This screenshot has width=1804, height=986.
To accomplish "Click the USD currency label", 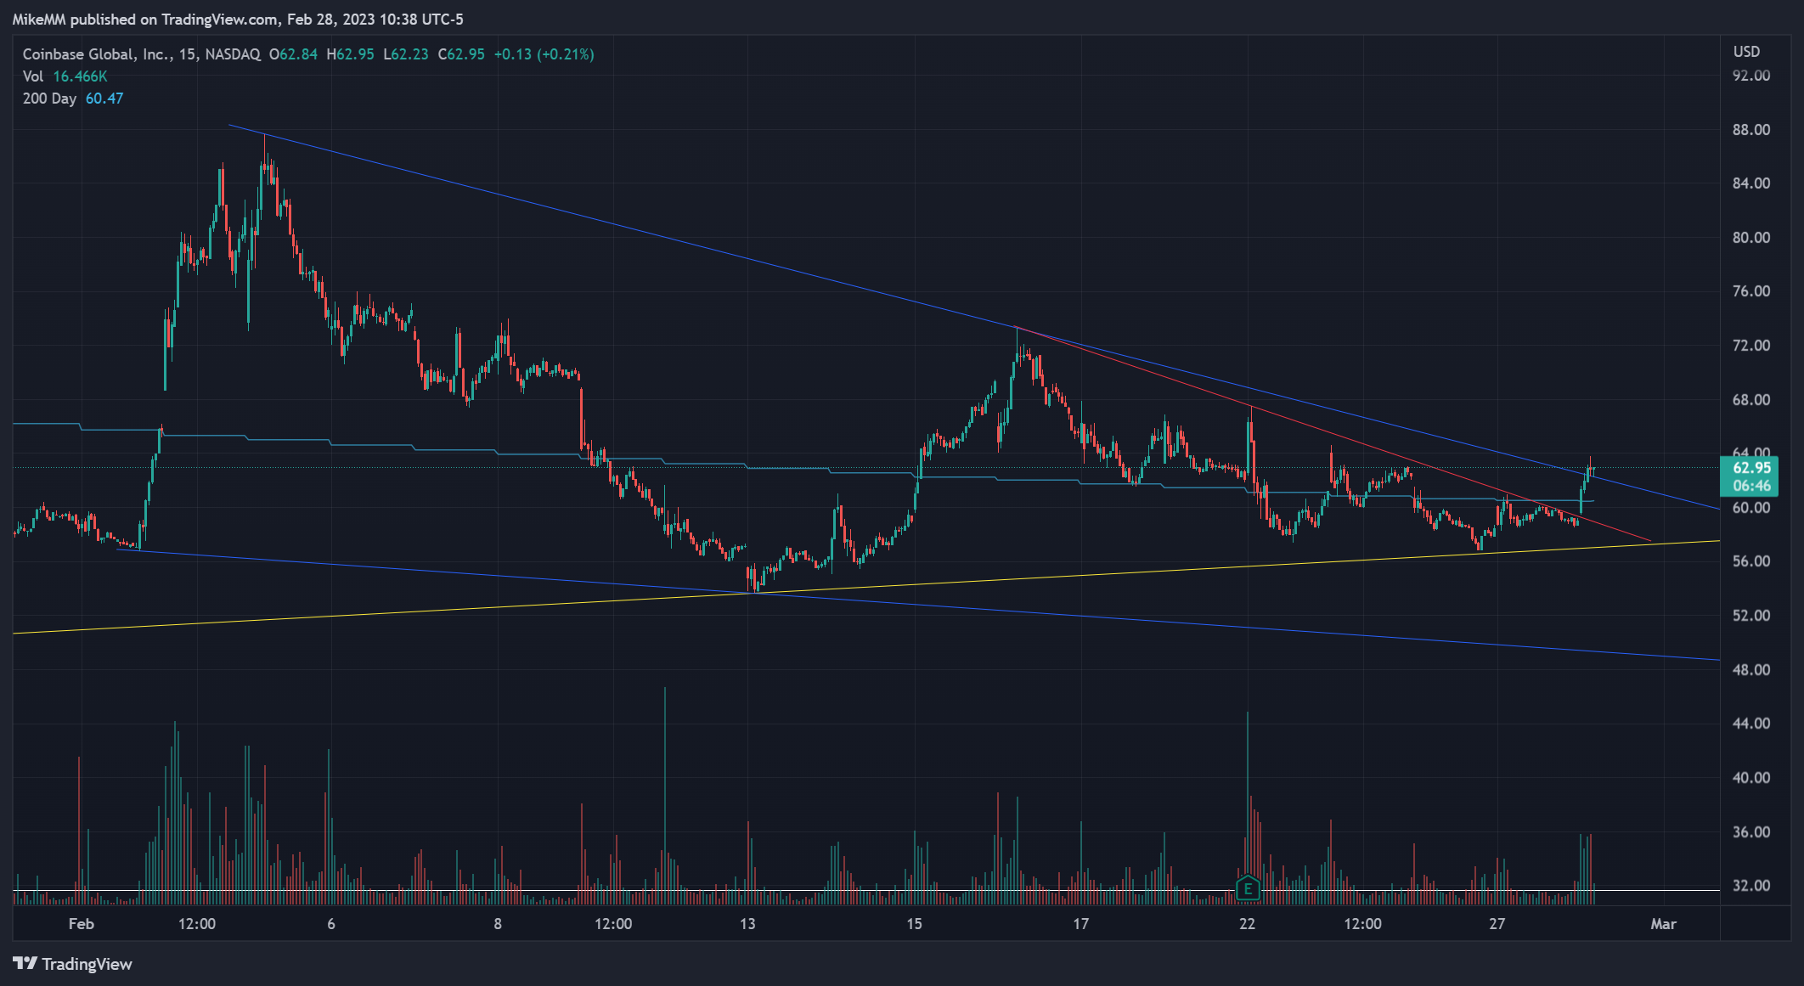I will [1746, 52].
